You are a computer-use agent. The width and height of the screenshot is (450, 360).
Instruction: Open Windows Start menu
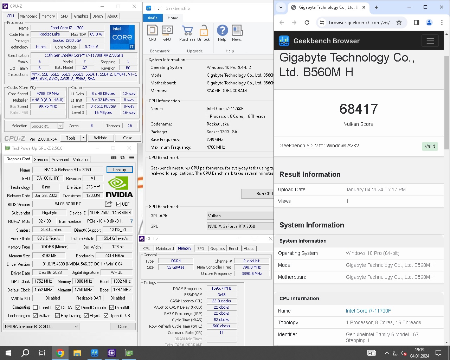[8, 353]
